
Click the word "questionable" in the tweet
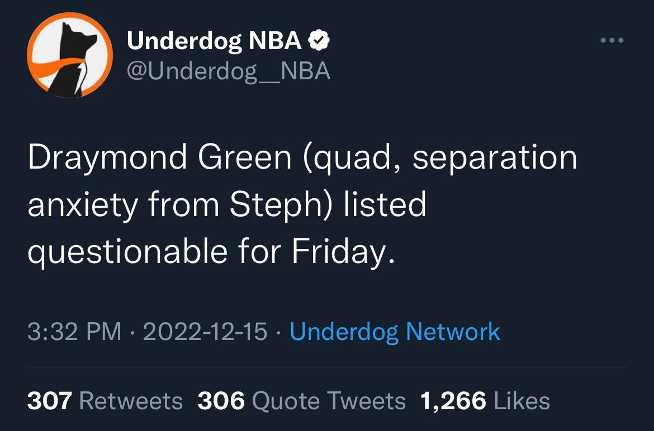(127, 252)
